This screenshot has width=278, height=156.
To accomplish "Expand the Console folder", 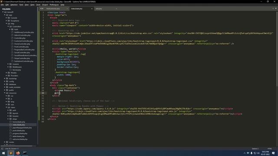I will coord(7,18).
